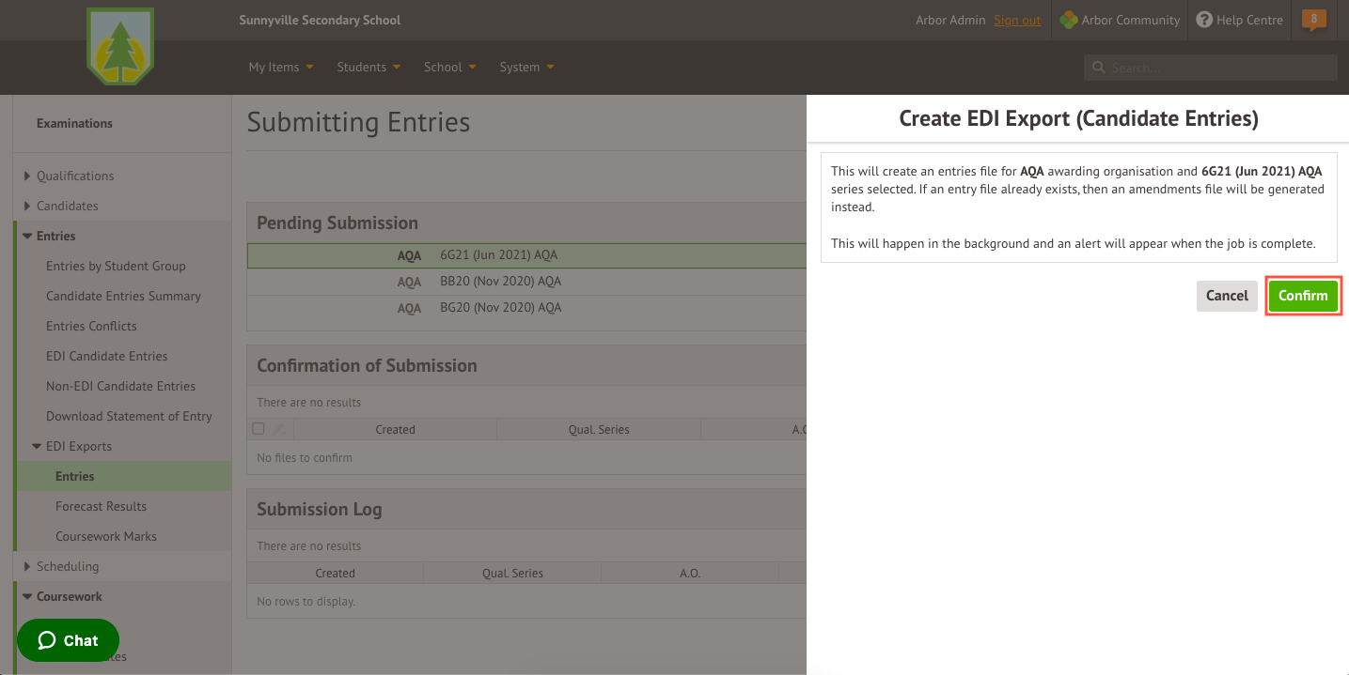Click the Arbor Community logo icon
The width and height of the screenshot is (1349, 675).
1069,20
